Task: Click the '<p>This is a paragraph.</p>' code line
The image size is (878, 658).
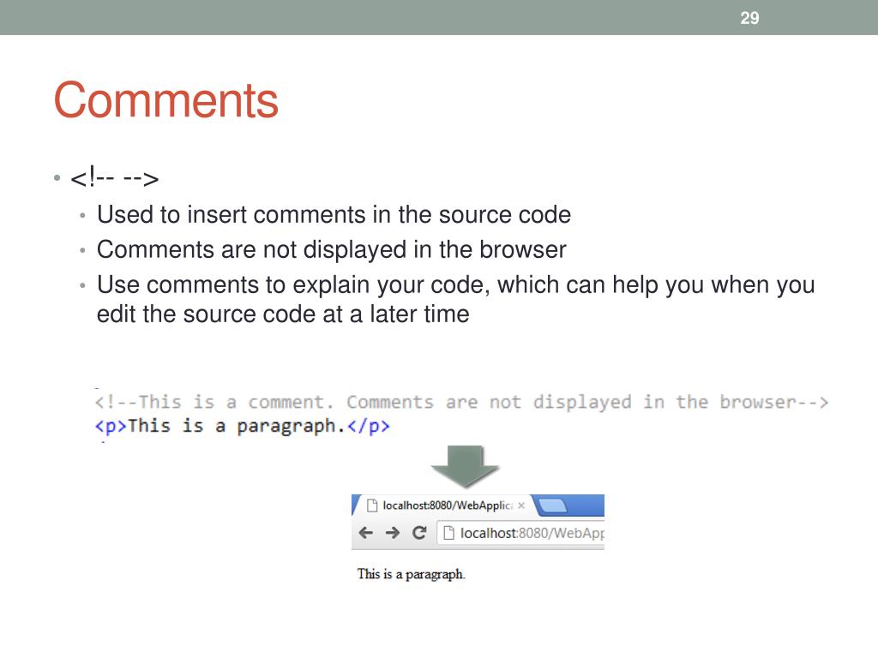Action: (242, 427)
